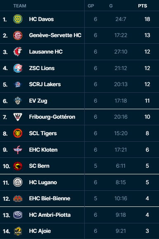Click the EHC Kloten logo
The image size is (159, 239).
click(x=18, y=150)
